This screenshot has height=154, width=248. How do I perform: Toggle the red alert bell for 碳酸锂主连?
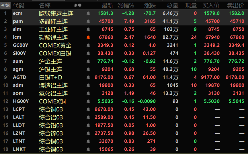(88, 37)
